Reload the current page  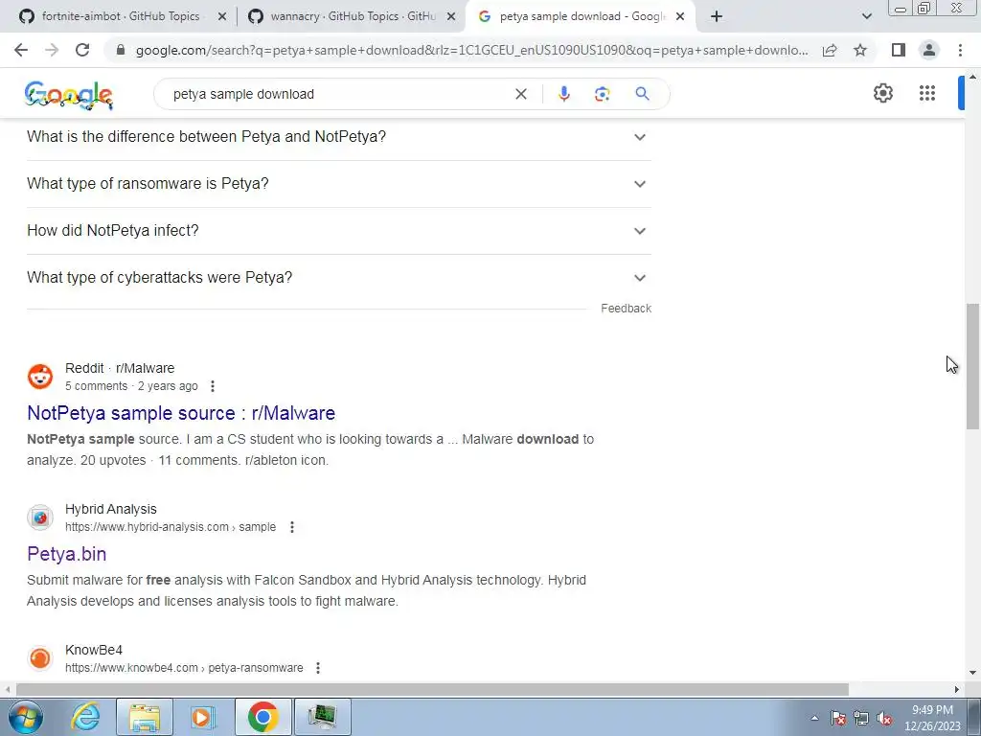pos(82,50)
